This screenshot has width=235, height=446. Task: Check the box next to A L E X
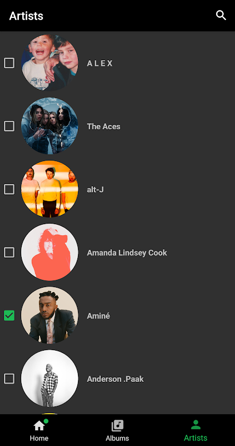click(x=9, y=63)
